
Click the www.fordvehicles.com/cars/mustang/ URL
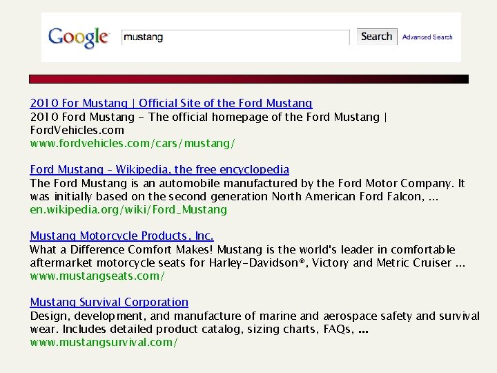click(133, 144)
